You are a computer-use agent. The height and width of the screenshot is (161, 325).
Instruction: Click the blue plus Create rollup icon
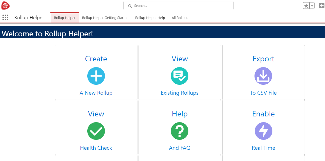(96, 76)
